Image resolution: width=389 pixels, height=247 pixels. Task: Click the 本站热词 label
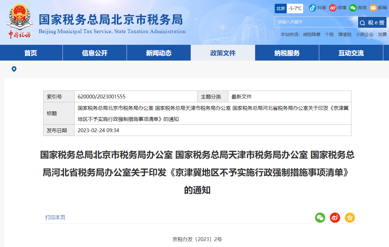[x=290, y=35]
